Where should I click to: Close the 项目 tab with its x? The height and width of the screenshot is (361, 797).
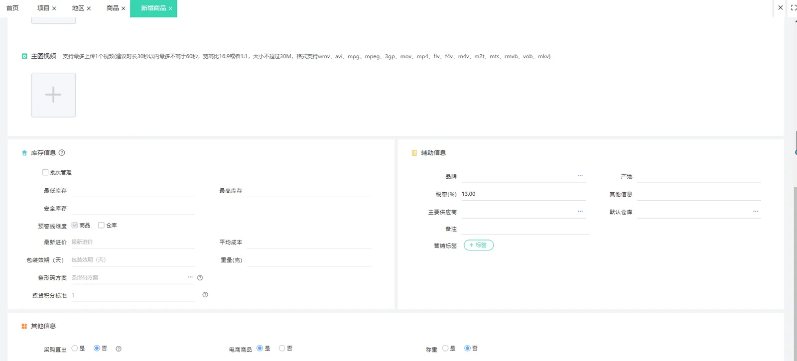point(54,8)
